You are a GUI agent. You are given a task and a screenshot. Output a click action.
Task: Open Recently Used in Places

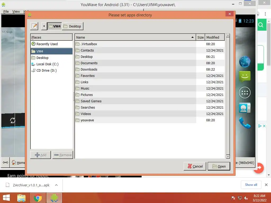click(x=52, y=44)
